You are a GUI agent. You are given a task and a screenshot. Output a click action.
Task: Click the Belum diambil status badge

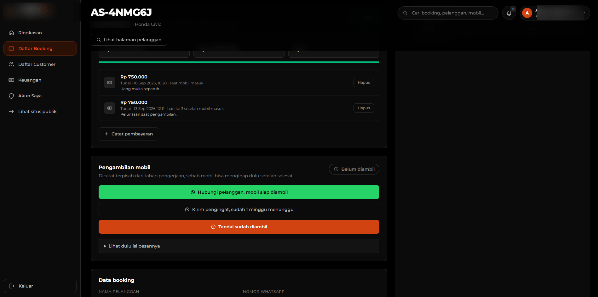coord(354,169)
